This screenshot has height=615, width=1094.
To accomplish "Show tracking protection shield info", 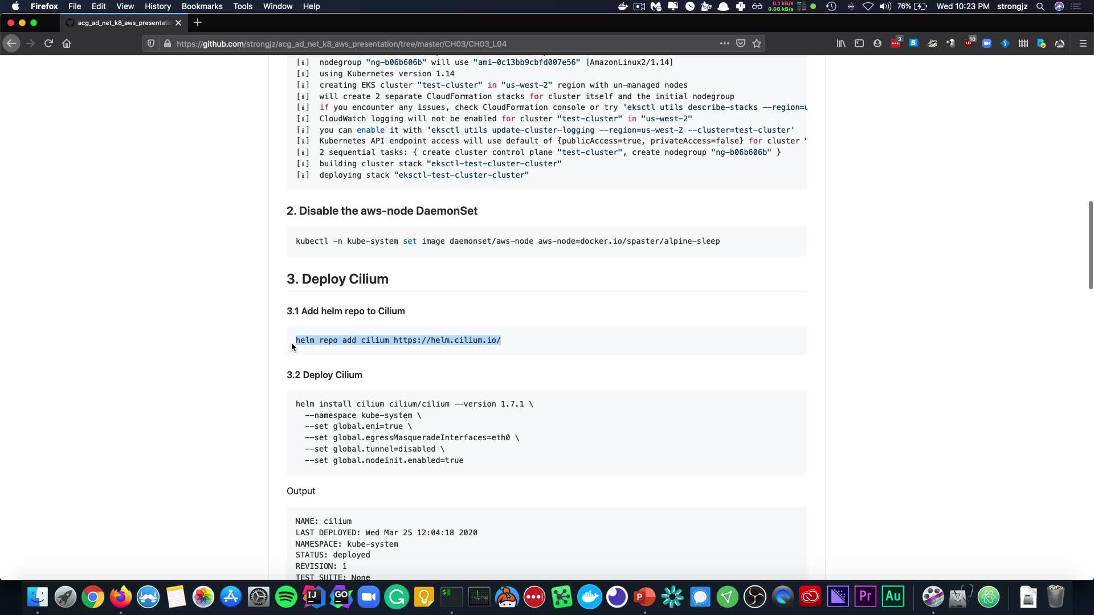I will click(x=151, y=43).
